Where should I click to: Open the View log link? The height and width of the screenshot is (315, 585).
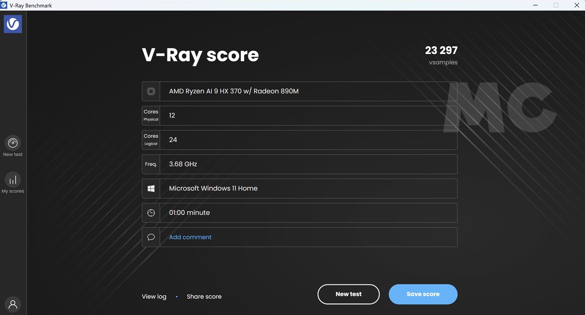[x=154, y=296]
